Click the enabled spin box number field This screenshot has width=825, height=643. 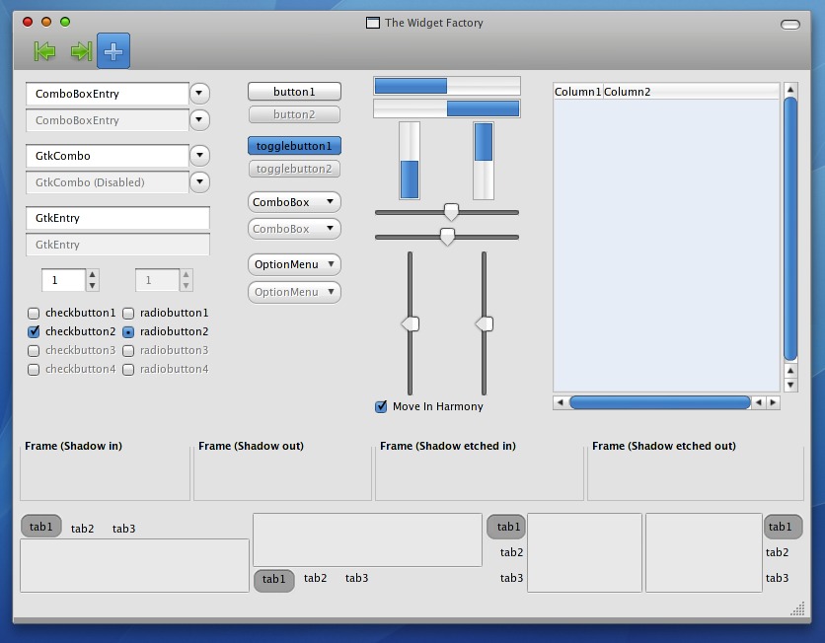(x=64, y=280)
